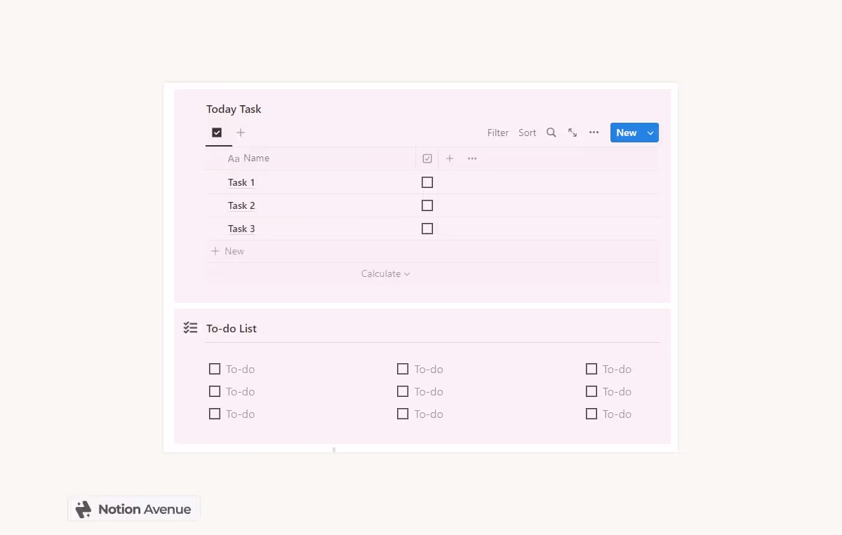Check the top to-do box in the left column
Viewport: 842px width, 535px height.
pyautogui.click(x=215, y=369)
